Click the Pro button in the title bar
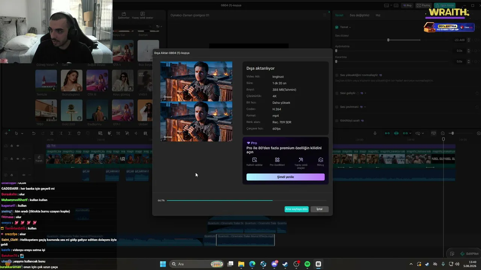 [x=407, y=6]
